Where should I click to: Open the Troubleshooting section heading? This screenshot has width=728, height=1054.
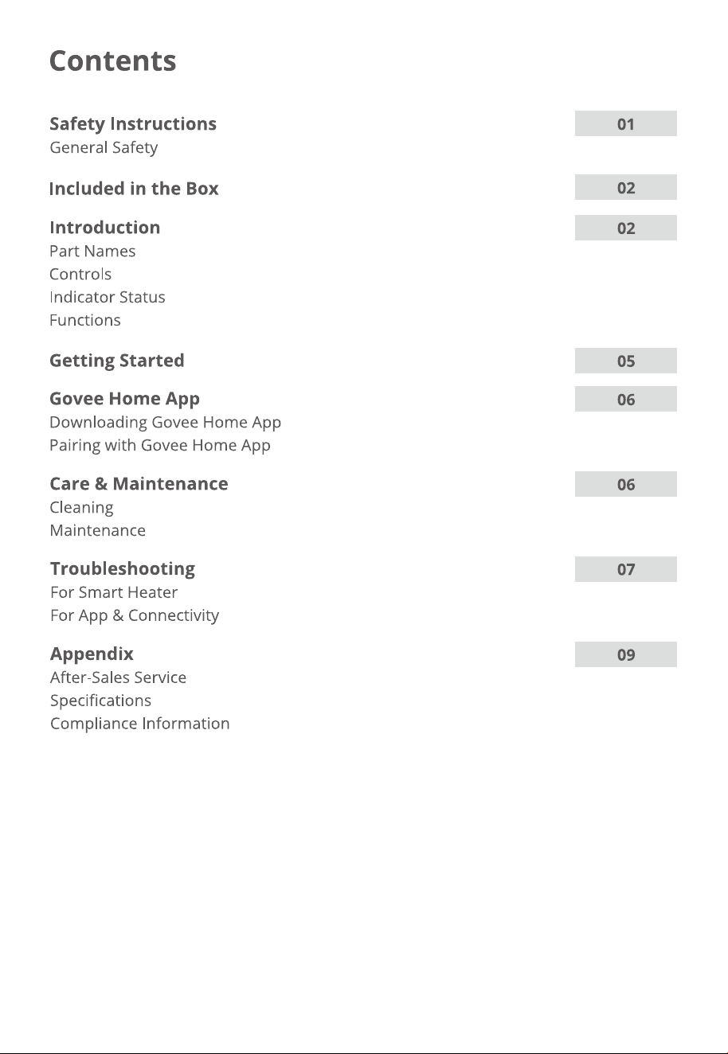[x=123, y=569]
